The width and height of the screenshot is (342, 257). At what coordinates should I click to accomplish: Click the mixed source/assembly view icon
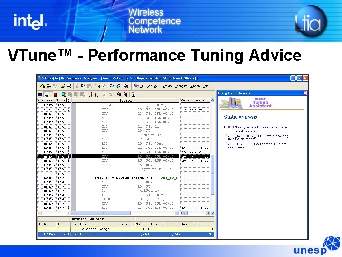[x=47, y=94]
